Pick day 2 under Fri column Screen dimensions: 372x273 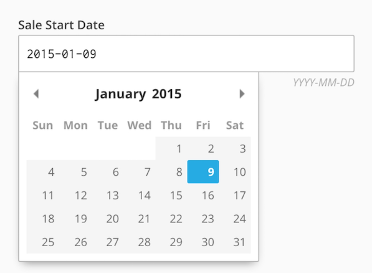click(x=203, y=149)
